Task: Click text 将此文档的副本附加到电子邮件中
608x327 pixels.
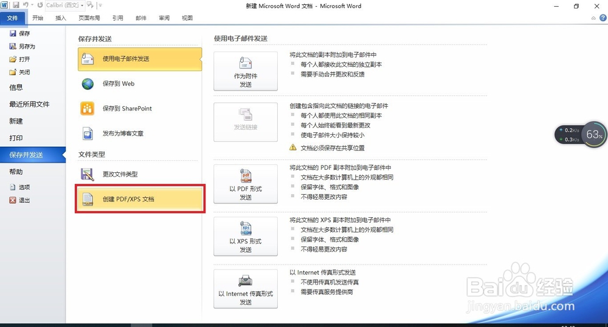Action: [x=333, y=55]
